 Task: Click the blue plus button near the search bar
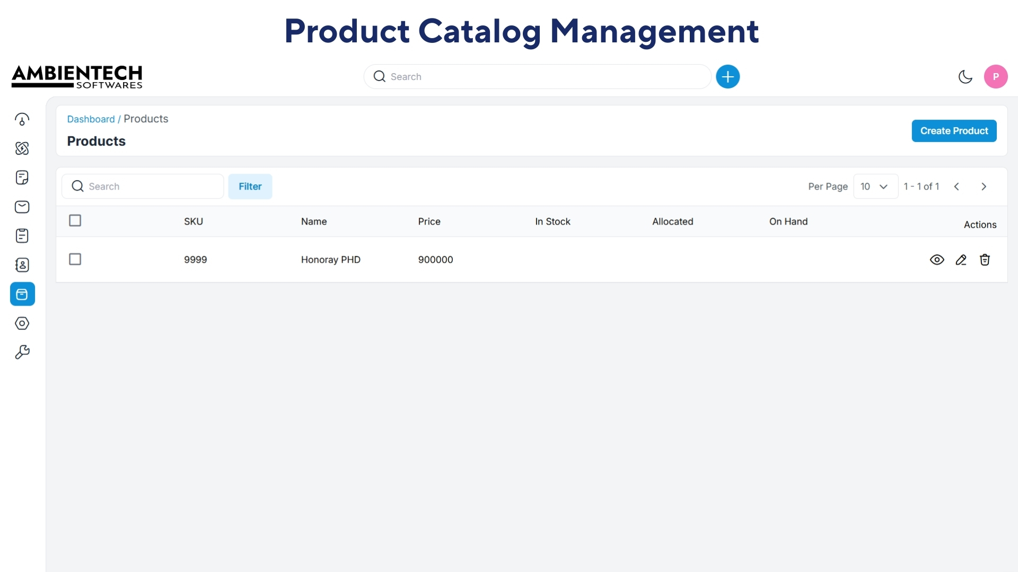[x=727, y=76]
